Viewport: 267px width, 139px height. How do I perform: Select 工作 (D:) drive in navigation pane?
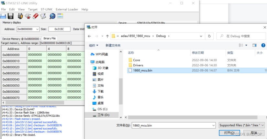point(102,115)
